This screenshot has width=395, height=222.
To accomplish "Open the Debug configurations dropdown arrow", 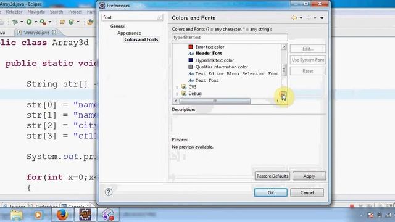I will click(x=22, y=22).
